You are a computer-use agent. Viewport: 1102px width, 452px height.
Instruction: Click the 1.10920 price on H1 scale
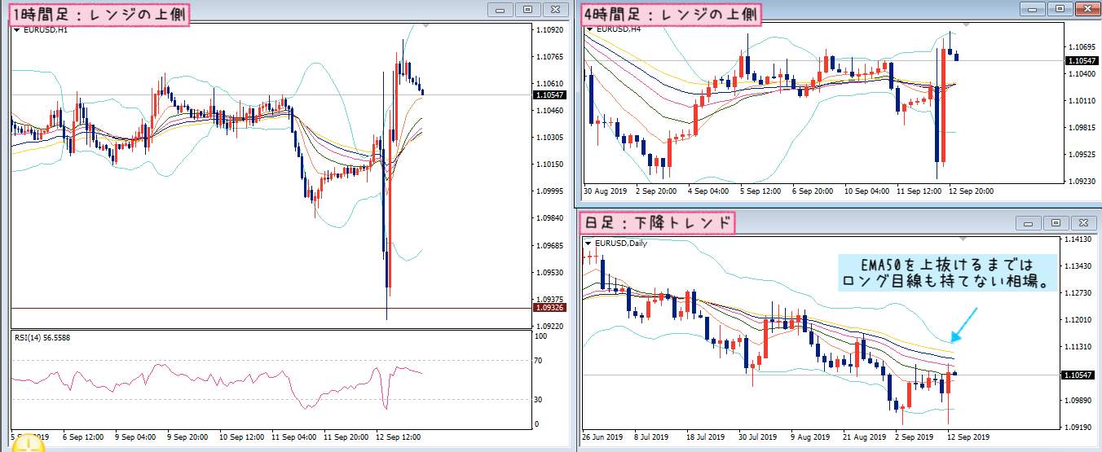point(550,29)
